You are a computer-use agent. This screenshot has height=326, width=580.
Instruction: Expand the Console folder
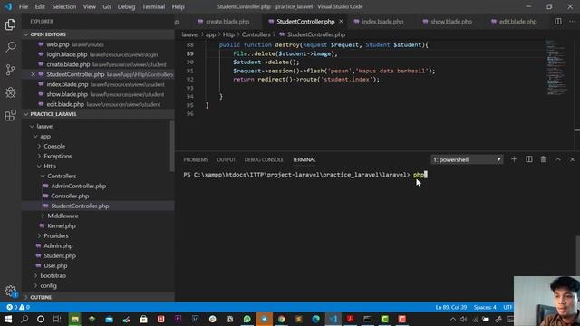pyautogui.click(x=54, y=147)
